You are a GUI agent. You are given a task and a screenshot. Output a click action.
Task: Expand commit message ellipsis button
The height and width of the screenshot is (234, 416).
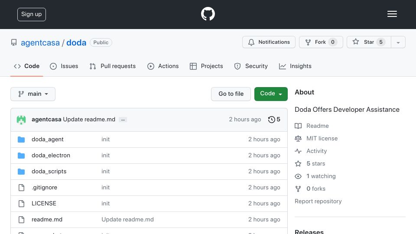(x=123, y=120)
